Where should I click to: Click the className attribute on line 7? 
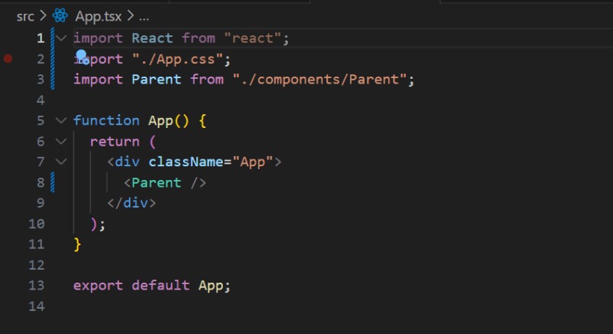point(185,162)
